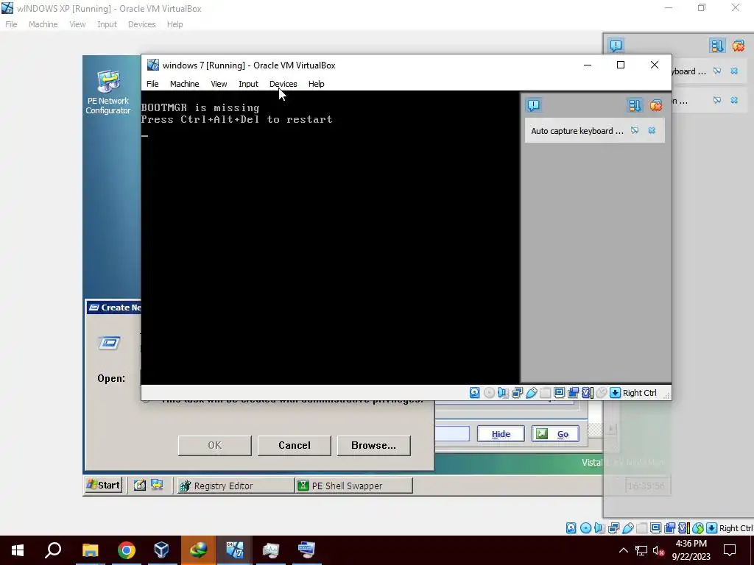Toggle notification ordering in wINDOWS XP panel
Screen dimensions: 754x565
coord(717,46)
